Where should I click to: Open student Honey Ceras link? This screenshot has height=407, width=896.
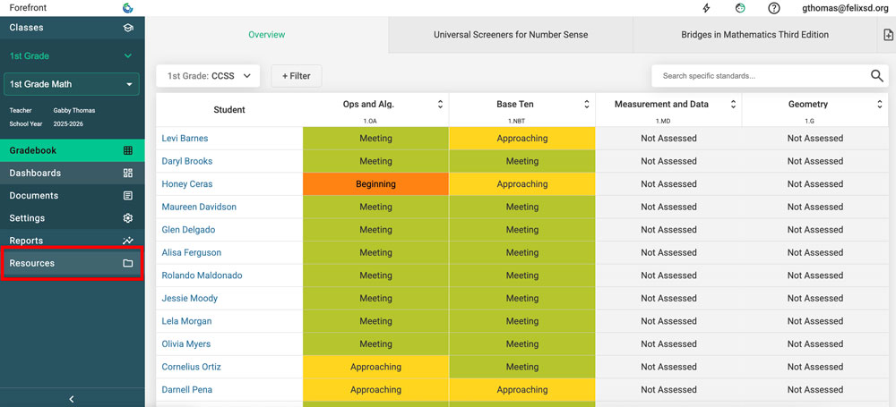(187, 184)
